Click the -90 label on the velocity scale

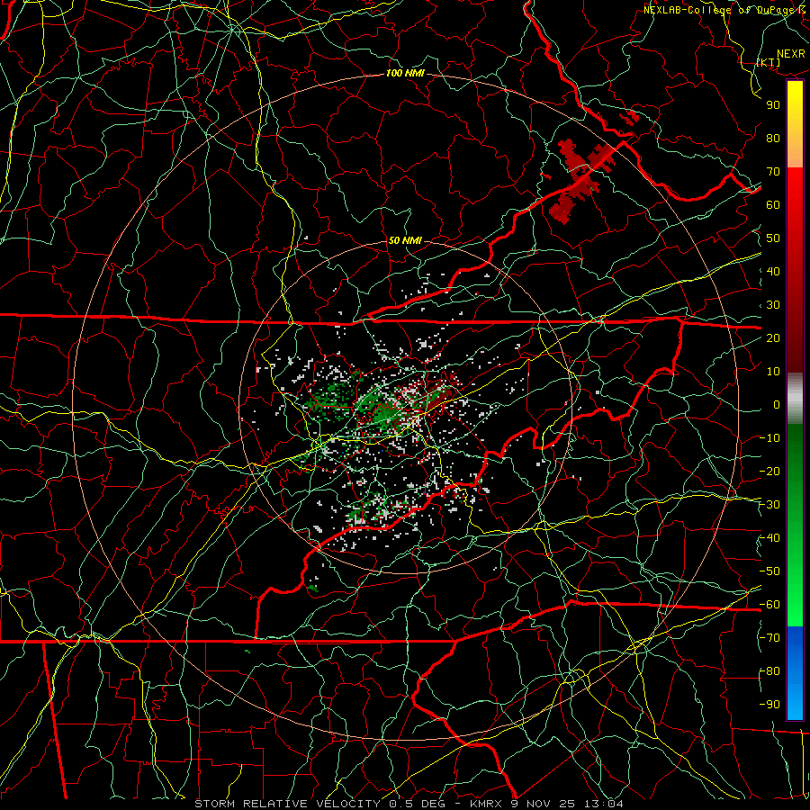769,705
